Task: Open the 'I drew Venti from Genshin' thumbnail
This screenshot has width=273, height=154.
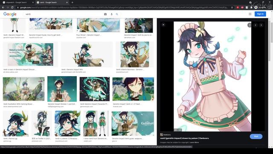Action: click(x=96, y=123)
